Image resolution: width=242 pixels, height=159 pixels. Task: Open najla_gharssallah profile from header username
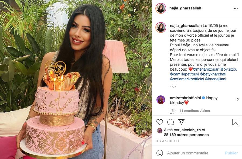tap(185, 8)
